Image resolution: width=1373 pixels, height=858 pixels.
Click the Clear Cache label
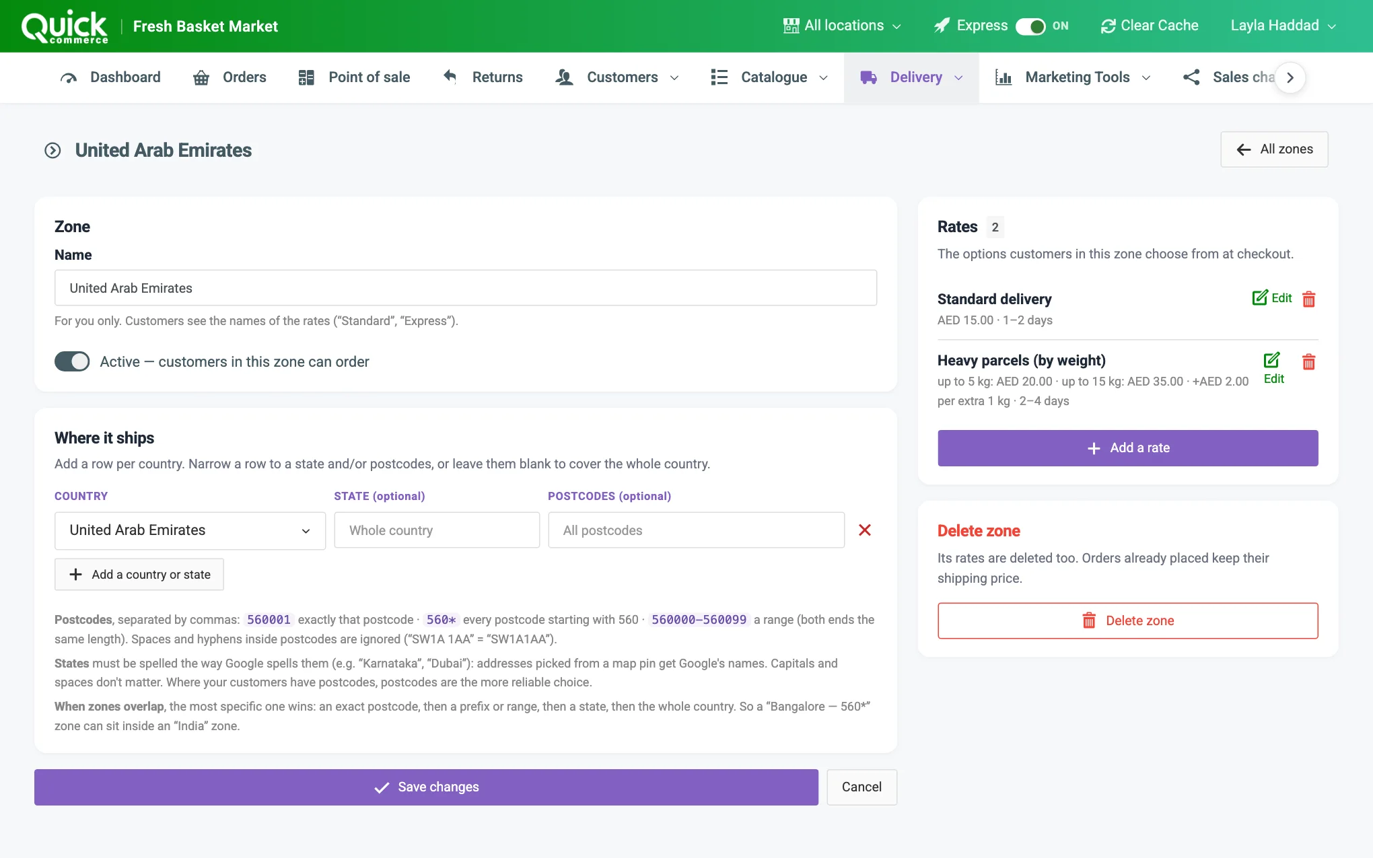[x=1159, y=26]
